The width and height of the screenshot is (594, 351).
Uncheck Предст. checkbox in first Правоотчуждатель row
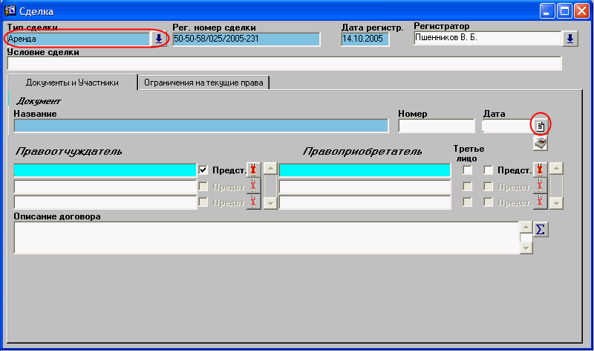pyautogui.click(x=203, y=170)
